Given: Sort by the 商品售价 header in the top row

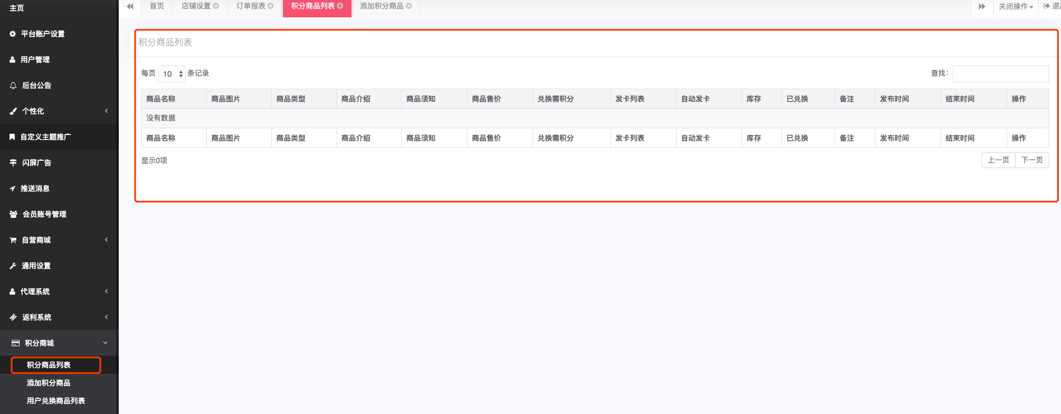Looking at the screenshot, I should (500, 99).
